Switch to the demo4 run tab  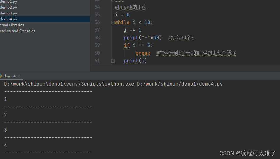[x=9, y=76]
